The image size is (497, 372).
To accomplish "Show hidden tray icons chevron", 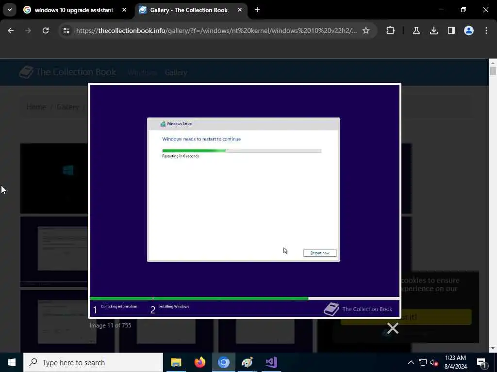I will click(411, 362).
